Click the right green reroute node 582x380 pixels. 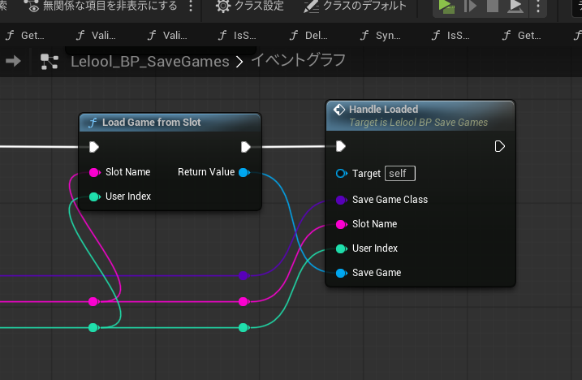pos(244,327)
